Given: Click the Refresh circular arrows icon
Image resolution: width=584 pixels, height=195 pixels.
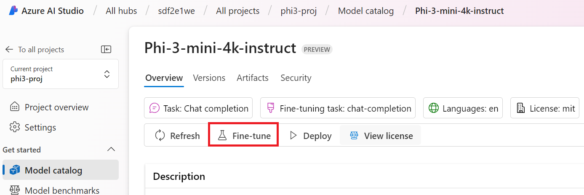Looking at the screenshot, I should click(160, 136).
